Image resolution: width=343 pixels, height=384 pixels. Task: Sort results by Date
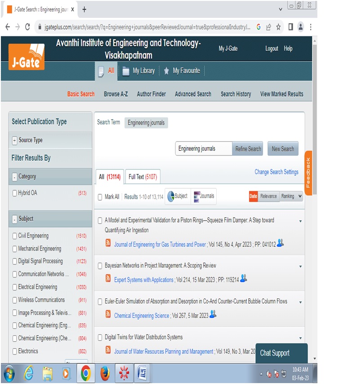(253, 196)
